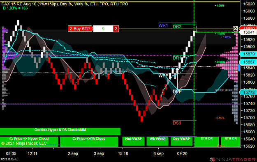Click the purple +1.00% weekly level label
Viewport: 257px width, 162px height.
pos(225,37)
